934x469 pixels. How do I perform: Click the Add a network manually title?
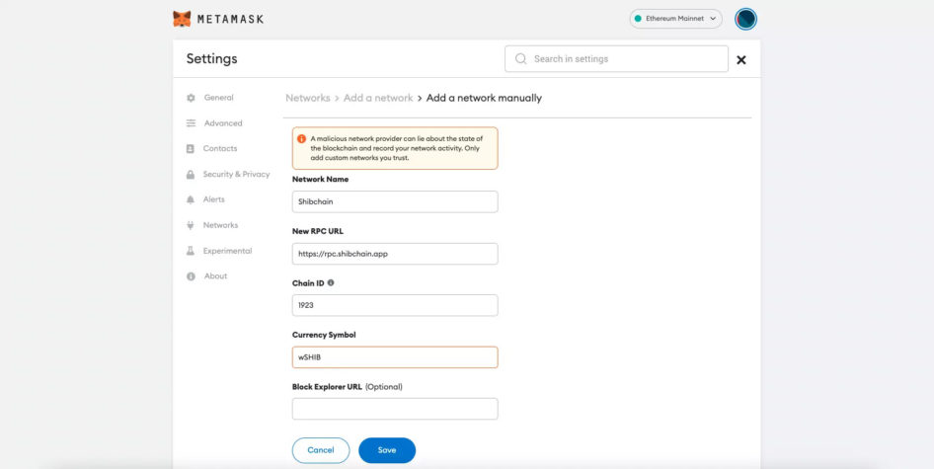(x=484, y=98)
